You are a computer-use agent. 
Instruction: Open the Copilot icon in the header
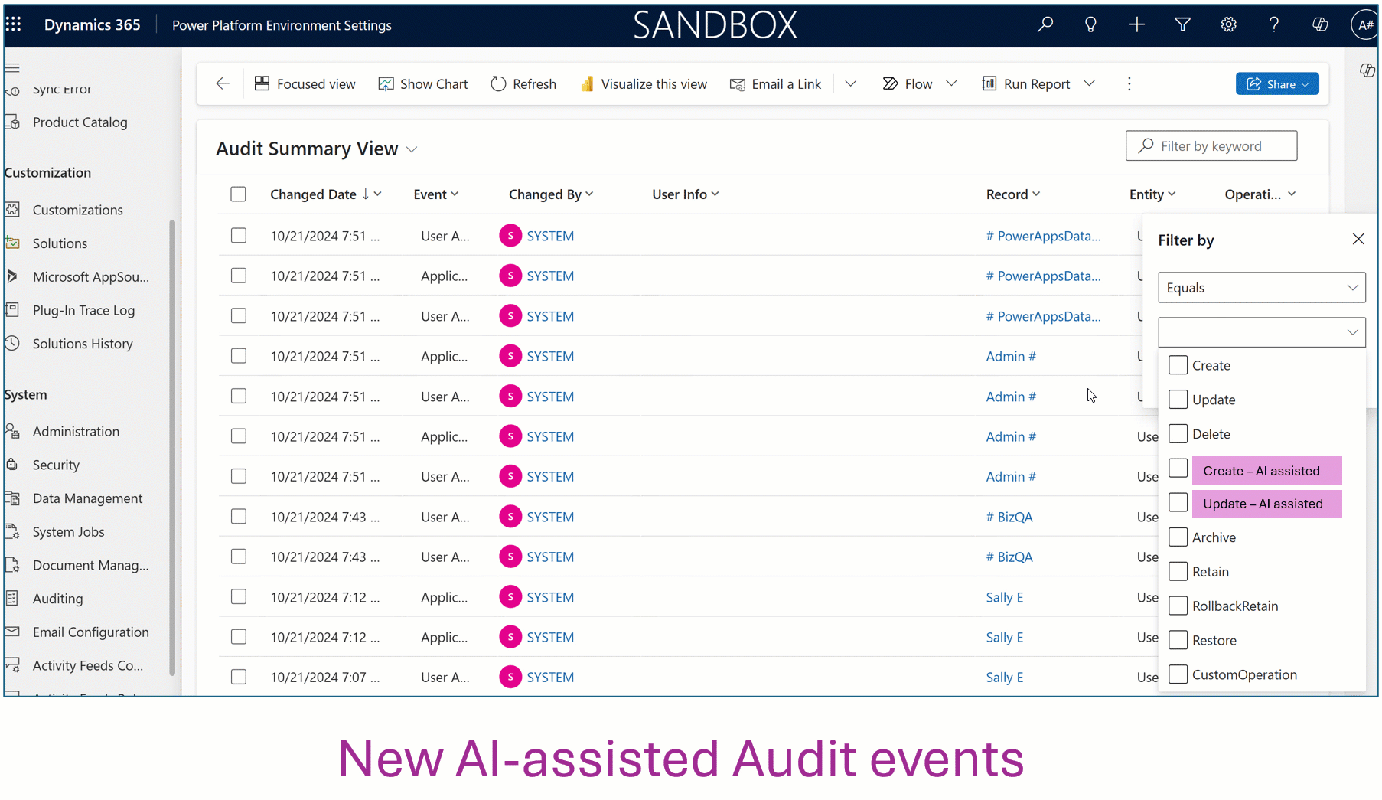[1320, 24]
